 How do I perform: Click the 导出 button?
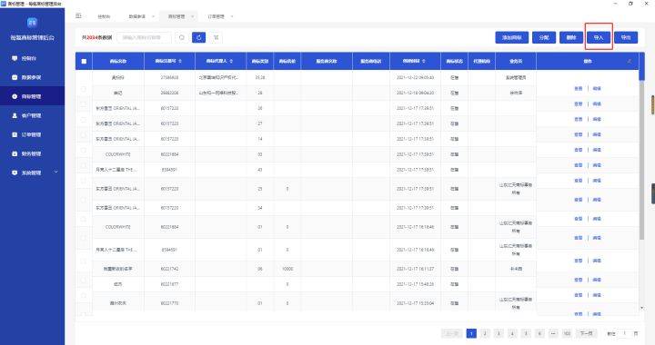tap(626, 37)
